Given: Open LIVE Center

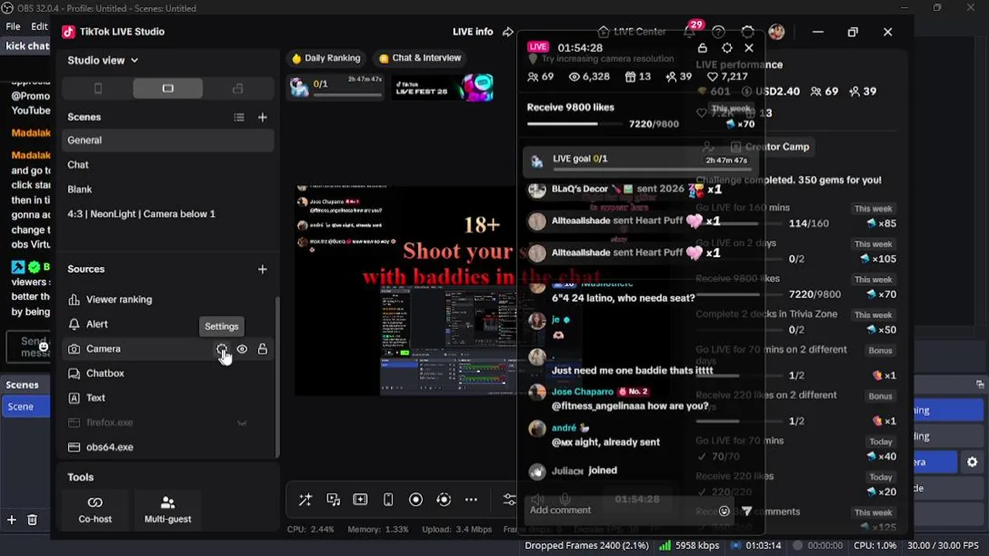Looking at the screenshot, I should (632, 32).
